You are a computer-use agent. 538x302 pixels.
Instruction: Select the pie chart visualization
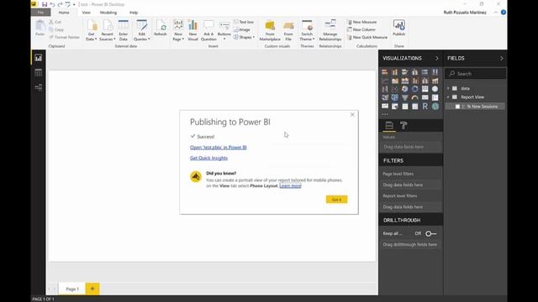[405, 89]
